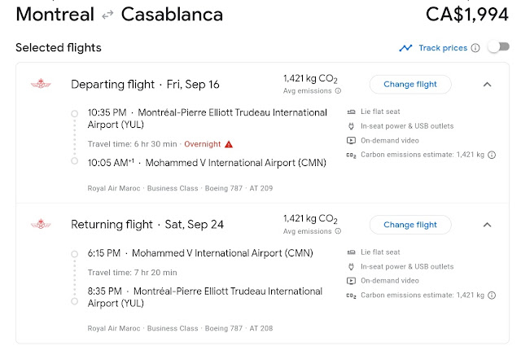The image size is (521, 355).
Task: Click the Track prices label
Action: coord(443,48)
